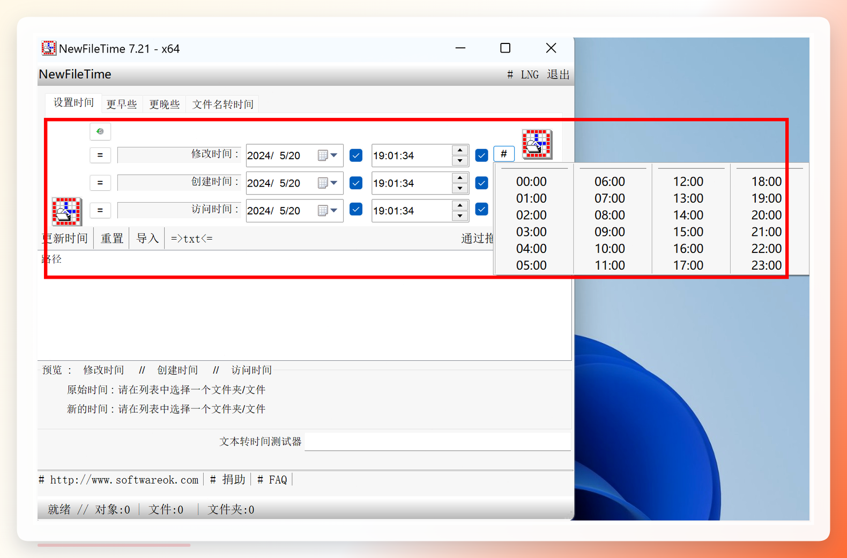Click the drag-drop icon above 更新时间
The width and height of the screenshot is (847, 558).
(x=66, y=211)
